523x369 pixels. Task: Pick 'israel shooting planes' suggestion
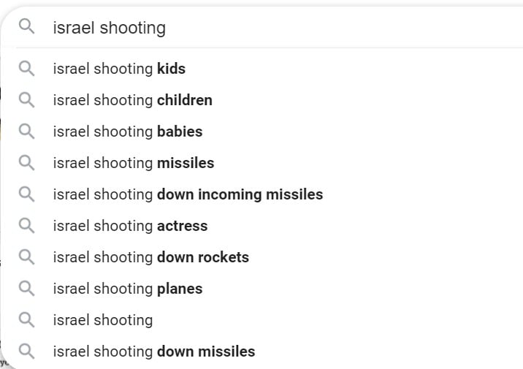point(261,289)
